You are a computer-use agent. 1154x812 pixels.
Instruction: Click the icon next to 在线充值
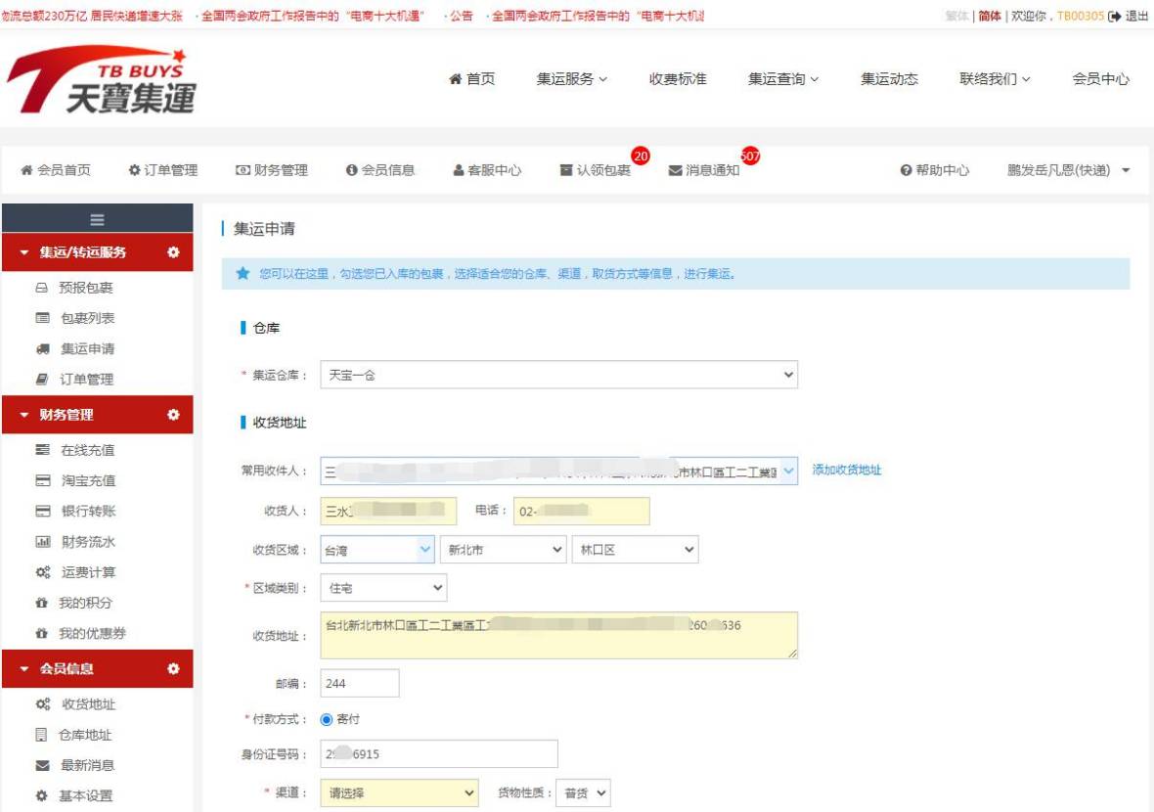point(43,450)
